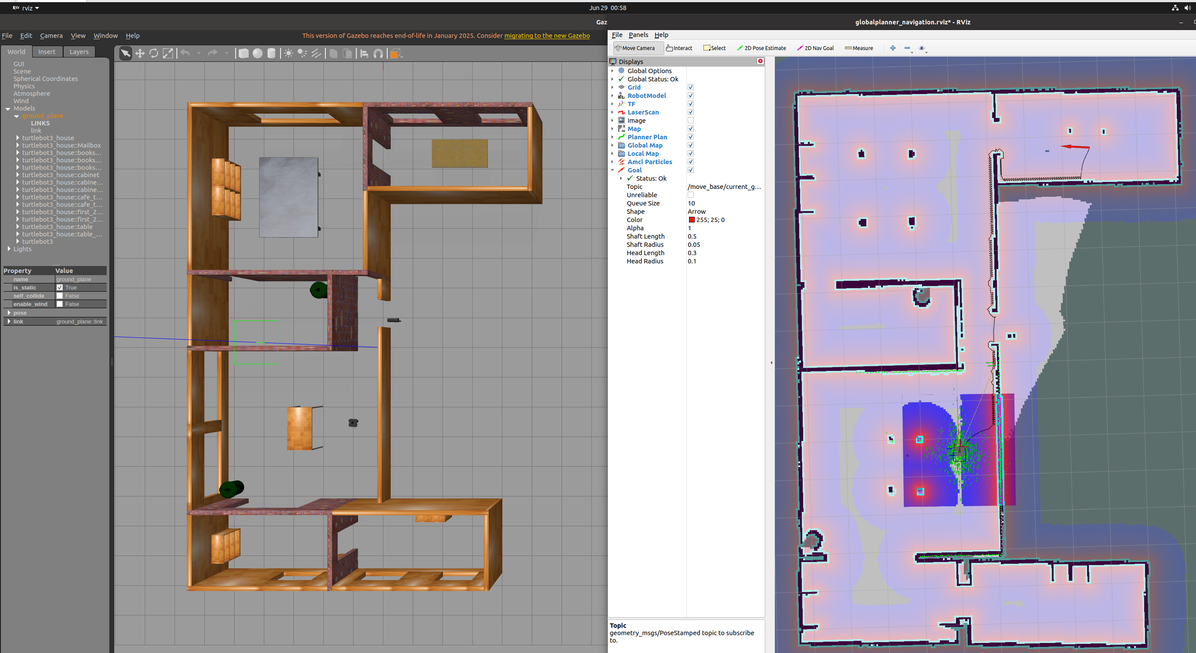Expand the Global Map display
The height and width of the screenshot is (653, 1196).
[612, 145]
